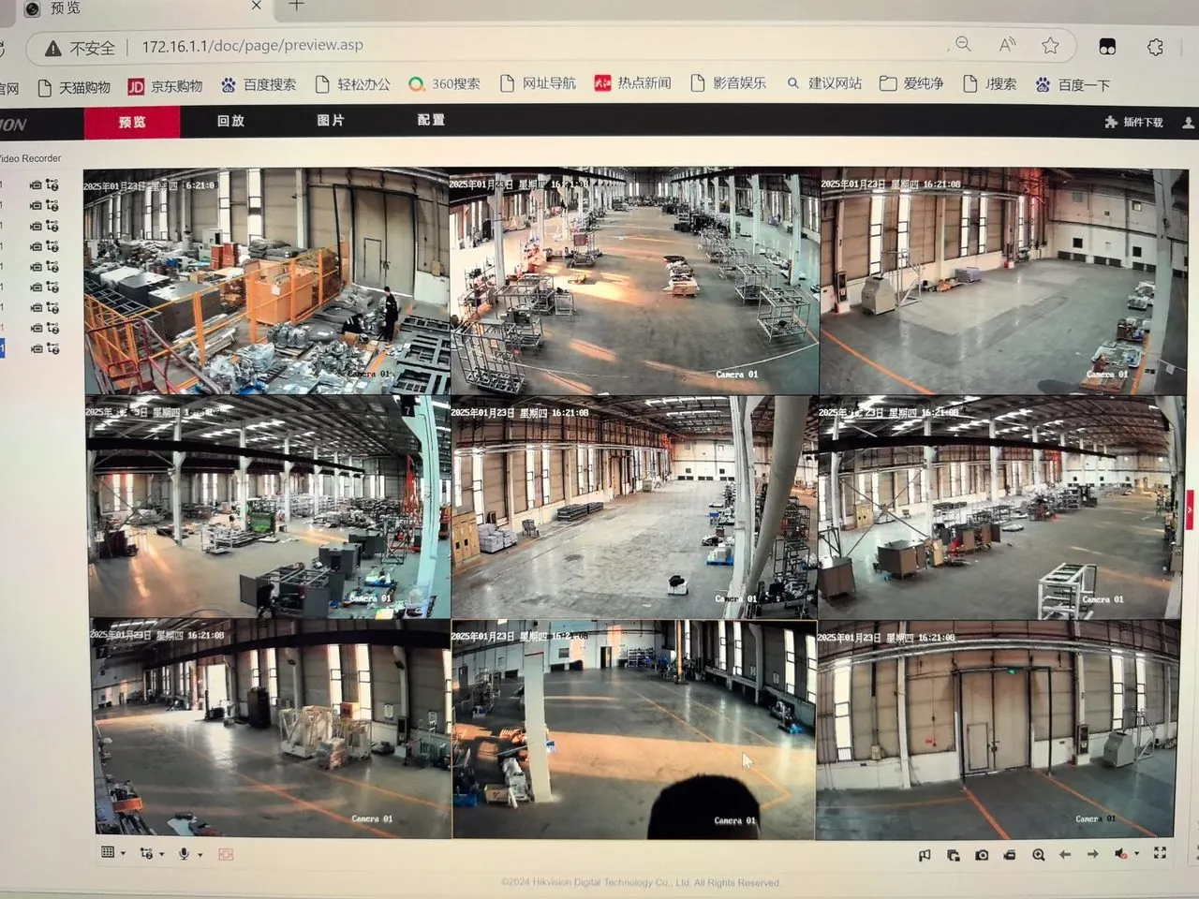Toggle live view camera for last channel

click(36, 348)
